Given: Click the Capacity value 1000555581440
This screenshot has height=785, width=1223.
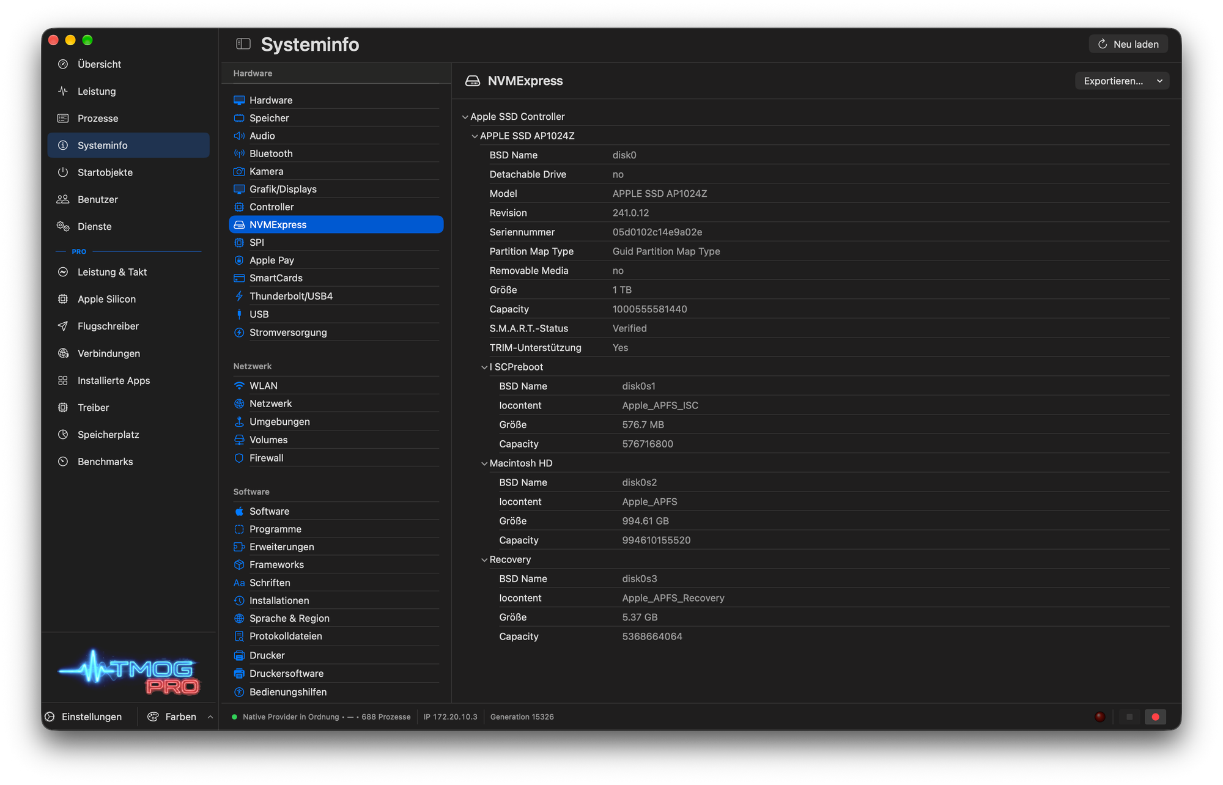Looking at the screenshot, I should [649, 309].
